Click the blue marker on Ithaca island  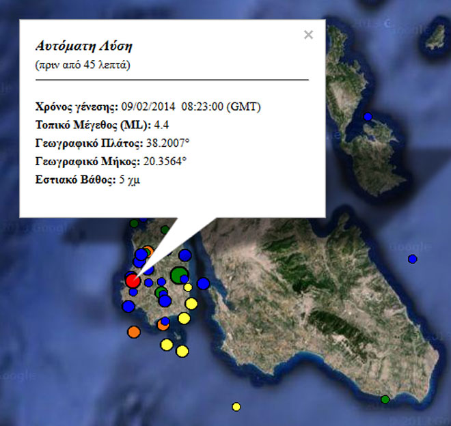(368, 117)
